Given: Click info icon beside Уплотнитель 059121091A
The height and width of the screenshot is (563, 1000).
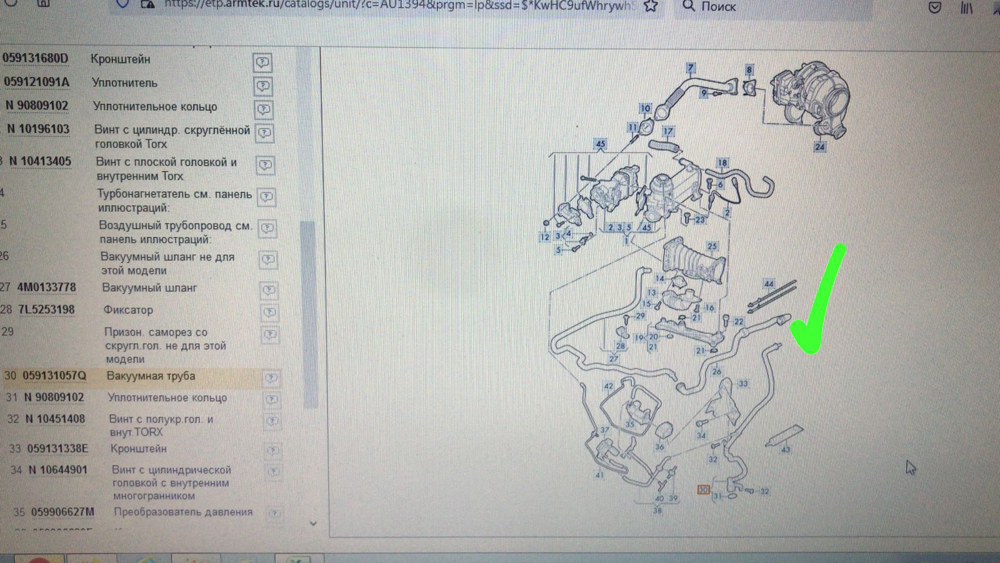Looking at the screenshot, I should coord(263,86).
